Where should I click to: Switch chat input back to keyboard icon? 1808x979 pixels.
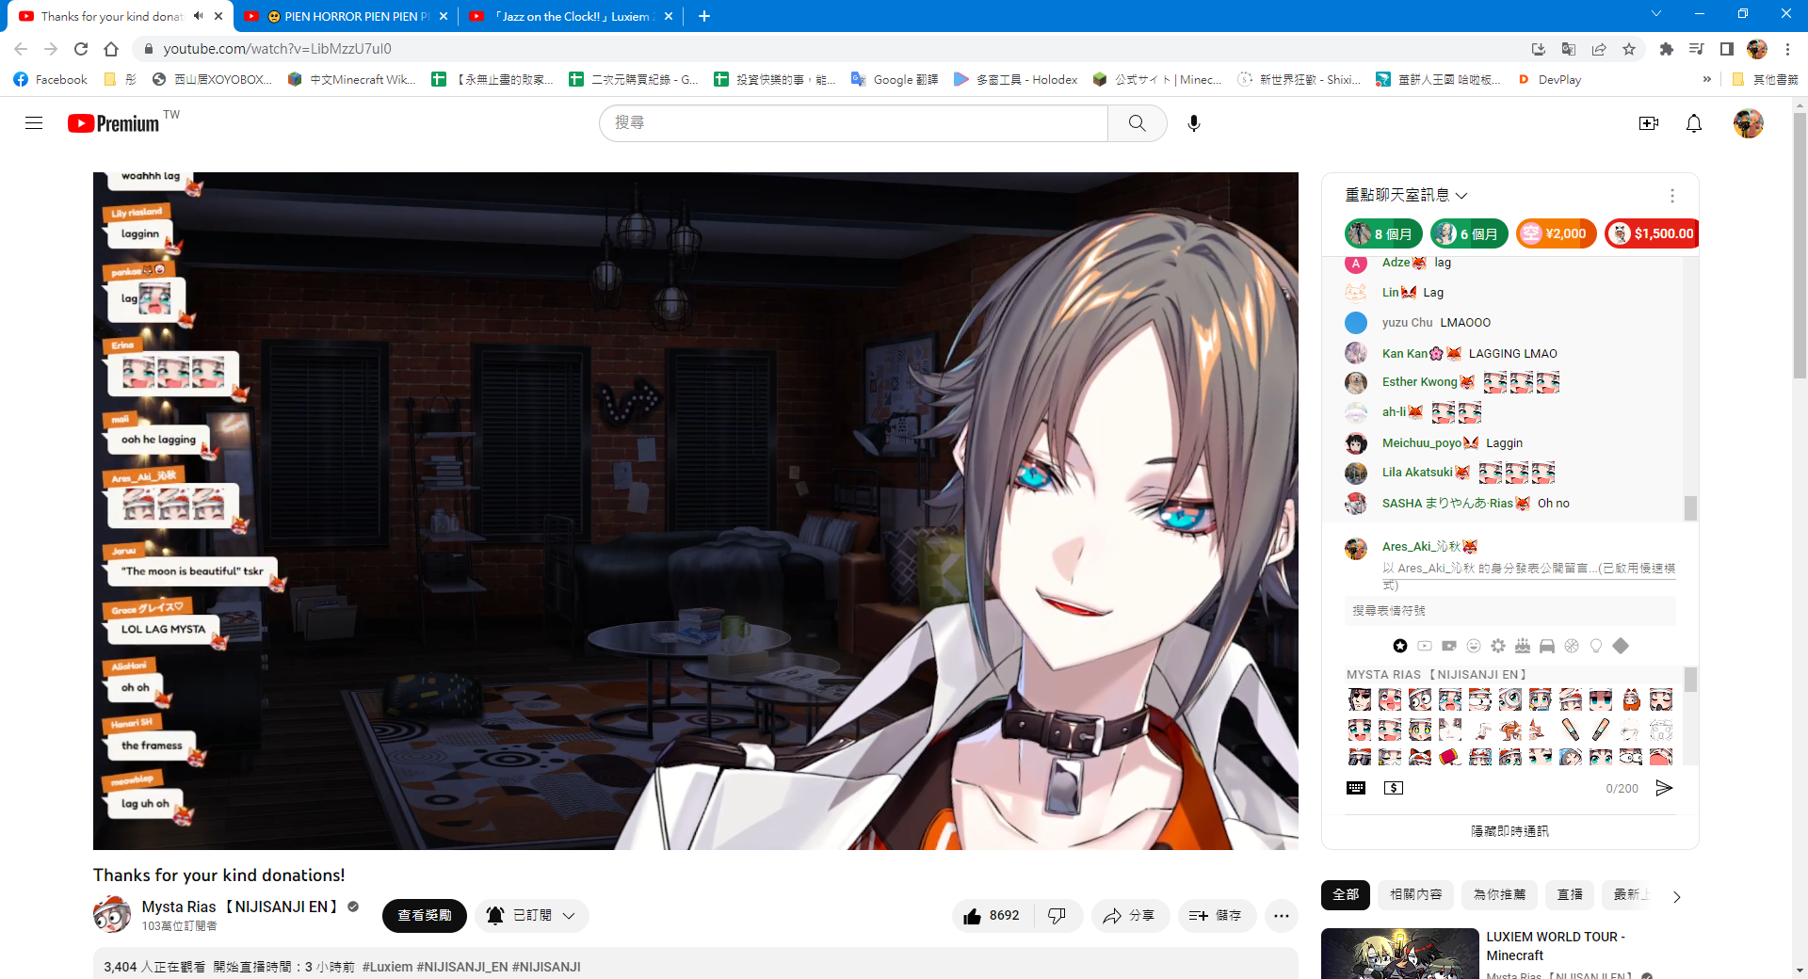1356,788
